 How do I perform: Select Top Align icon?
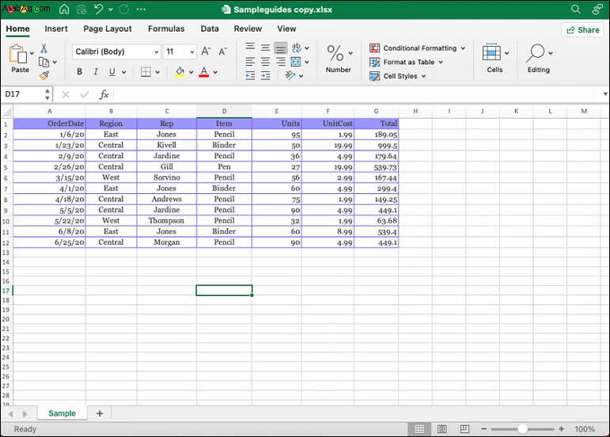(250, 47)
